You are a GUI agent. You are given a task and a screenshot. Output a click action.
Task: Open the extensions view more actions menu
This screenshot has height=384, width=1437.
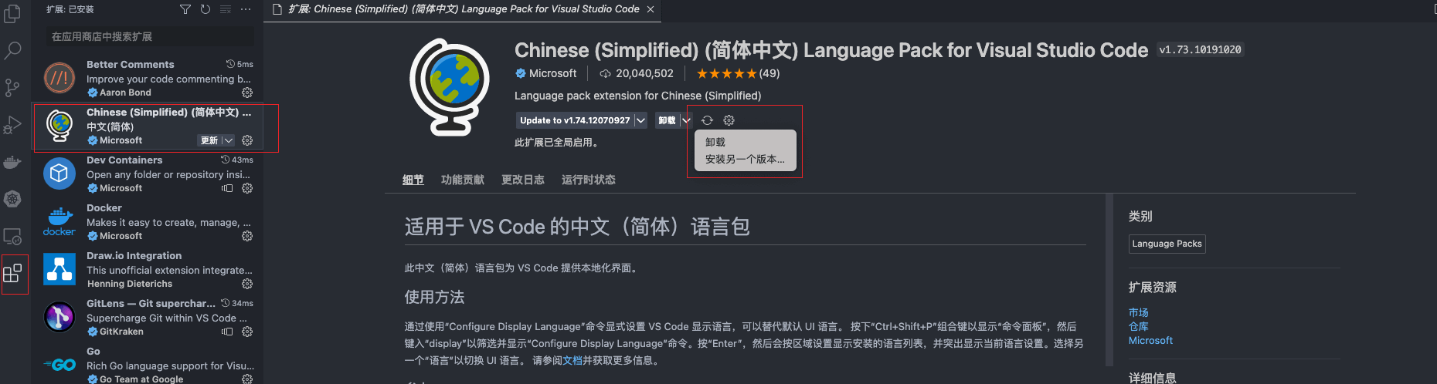246,9
